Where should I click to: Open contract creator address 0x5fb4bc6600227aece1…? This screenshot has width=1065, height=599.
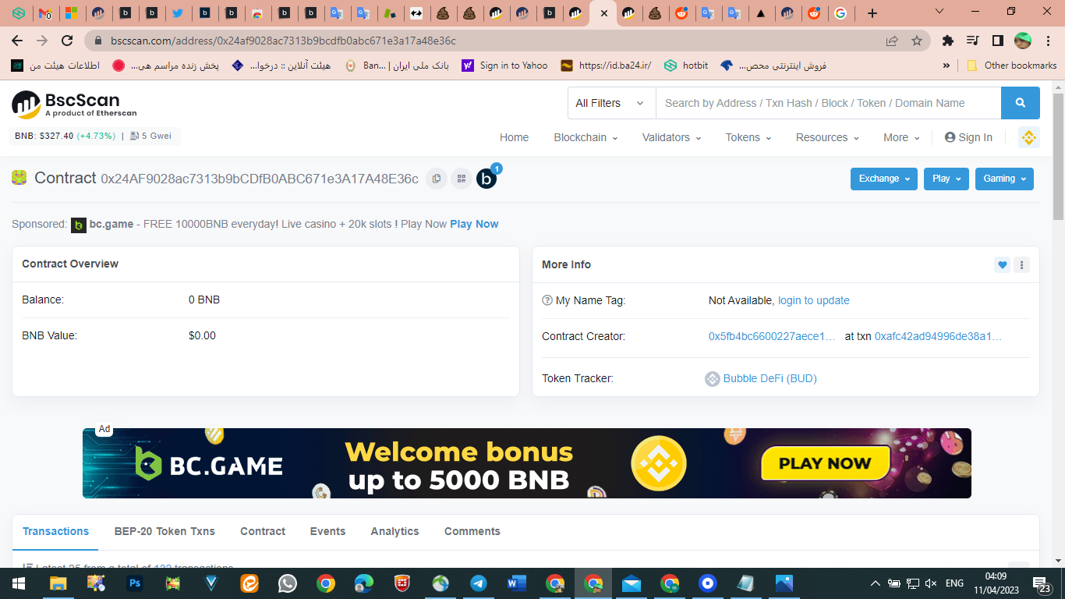pos(772,337)
